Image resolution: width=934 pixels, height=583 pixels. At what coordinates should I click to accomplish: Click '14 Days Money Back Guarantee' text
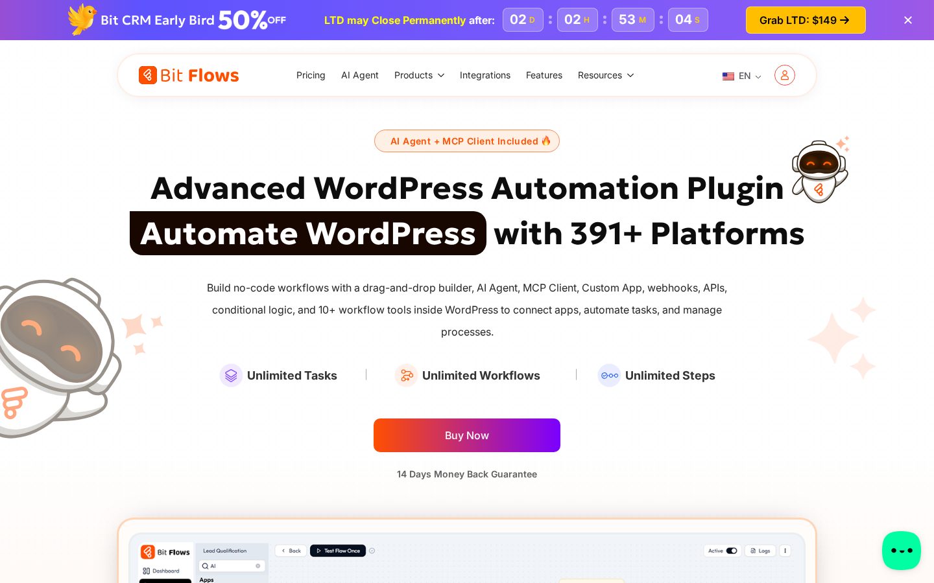[467, 474]
